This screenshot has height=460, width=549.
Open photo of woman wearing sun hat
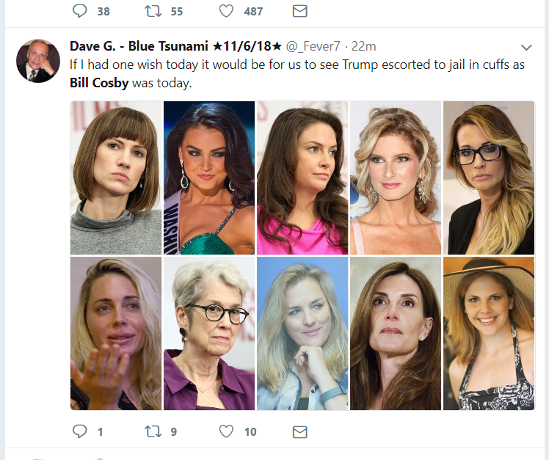click(489, 333)
